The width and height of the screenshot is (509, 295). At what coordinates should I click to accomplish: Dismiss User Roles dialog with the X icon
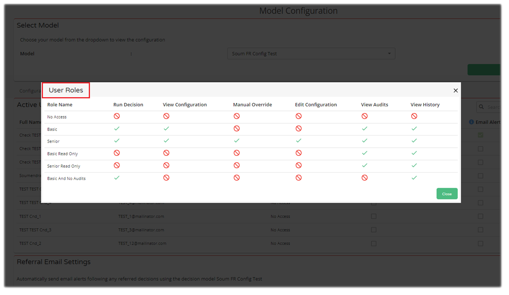tap(455, 90)
